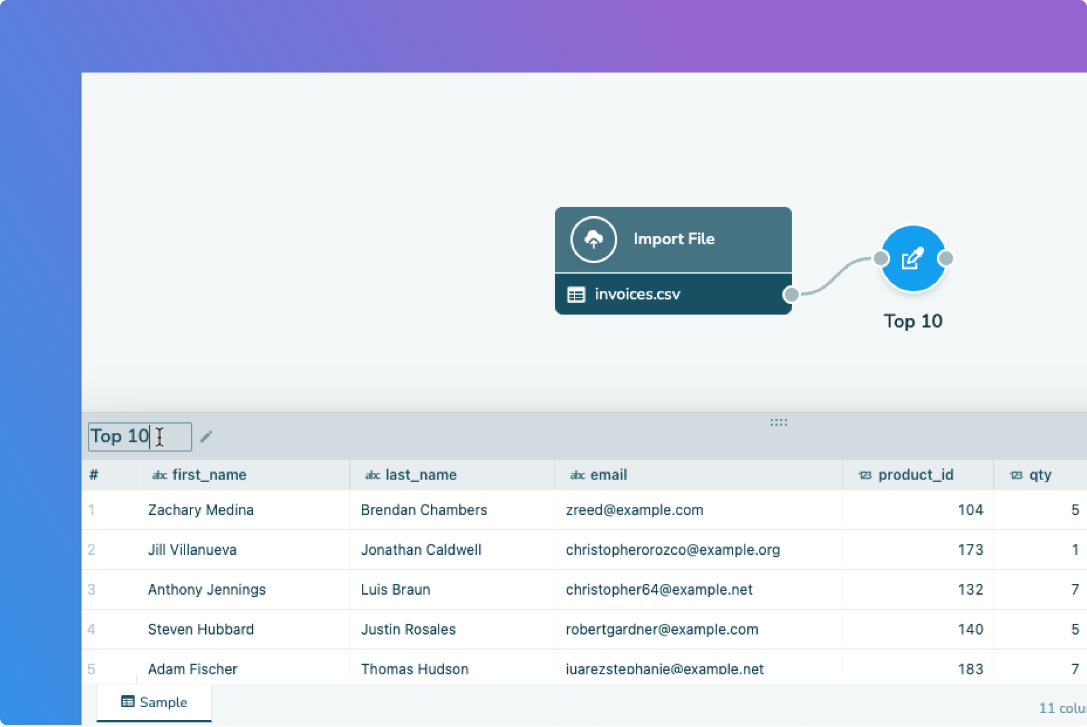Click the product_id numeric type icon
Screen dimensions: 1087x727
(x=865, y=475)
